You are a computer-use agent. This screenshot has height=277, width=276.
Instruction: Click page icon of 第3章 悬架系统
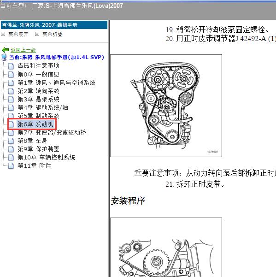pyautogui.click(x=11, y=99)
